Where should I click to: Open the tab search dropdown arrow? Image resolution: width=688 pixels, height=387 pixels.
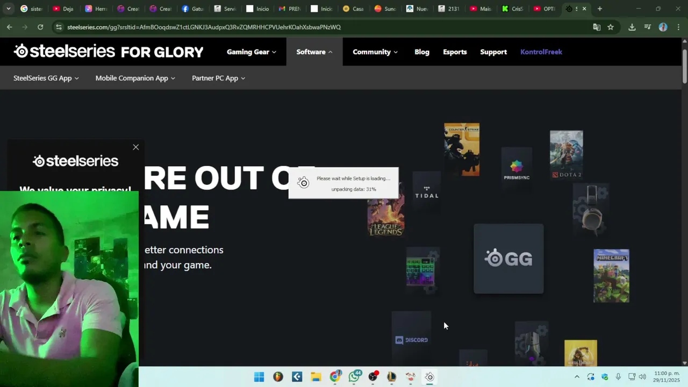click(9, 9)
